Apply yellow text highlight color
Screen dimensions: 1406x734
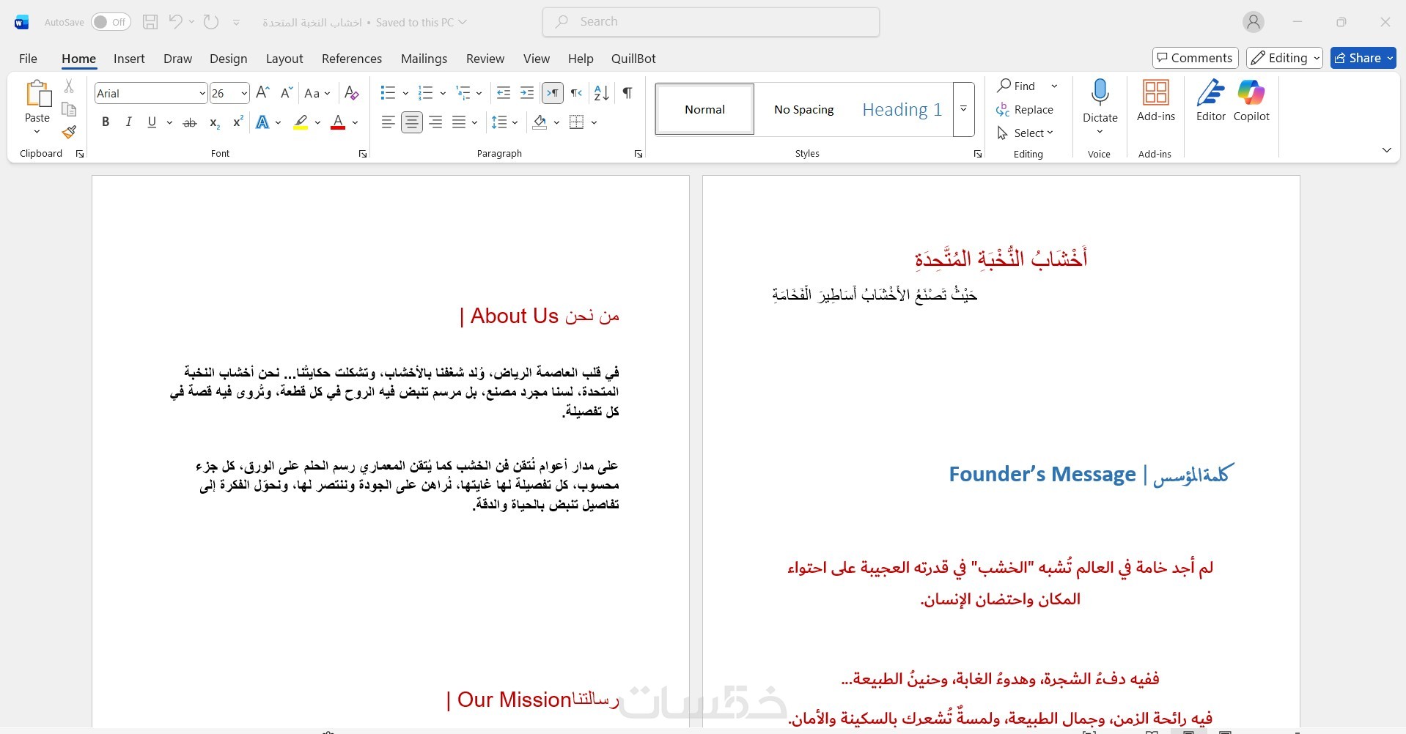(301, 122)
